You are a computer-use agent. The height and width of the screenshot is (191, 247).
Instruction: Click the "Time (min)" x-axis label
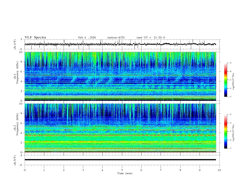[125, 173]
